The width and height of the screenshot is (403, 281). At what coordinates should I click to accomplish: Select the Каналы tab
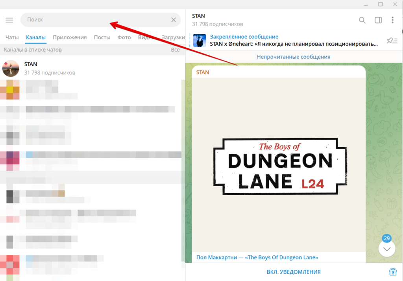coord(36,37)
